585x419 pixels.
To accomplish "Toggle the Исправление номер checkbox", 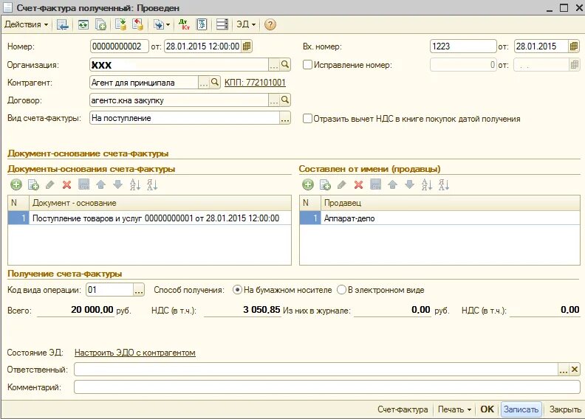I will coord(307,65).
